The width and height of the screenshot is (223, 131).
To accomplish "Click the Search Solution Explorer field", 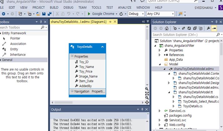I will pos(184,35).
